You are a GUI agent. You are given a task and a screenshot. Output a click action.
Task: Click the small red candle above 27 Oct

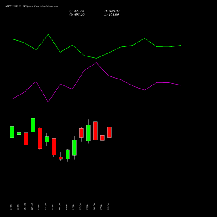click(x=102, y=138)
